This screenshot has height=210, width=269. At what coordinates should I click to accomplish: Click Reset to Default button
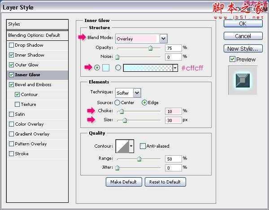pyautogui.click(x=165, y=182)
